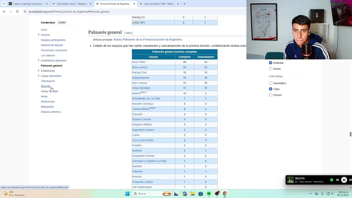Open Spotify from the taskbar
Screen dimensions: 352x198
point(209,194)
